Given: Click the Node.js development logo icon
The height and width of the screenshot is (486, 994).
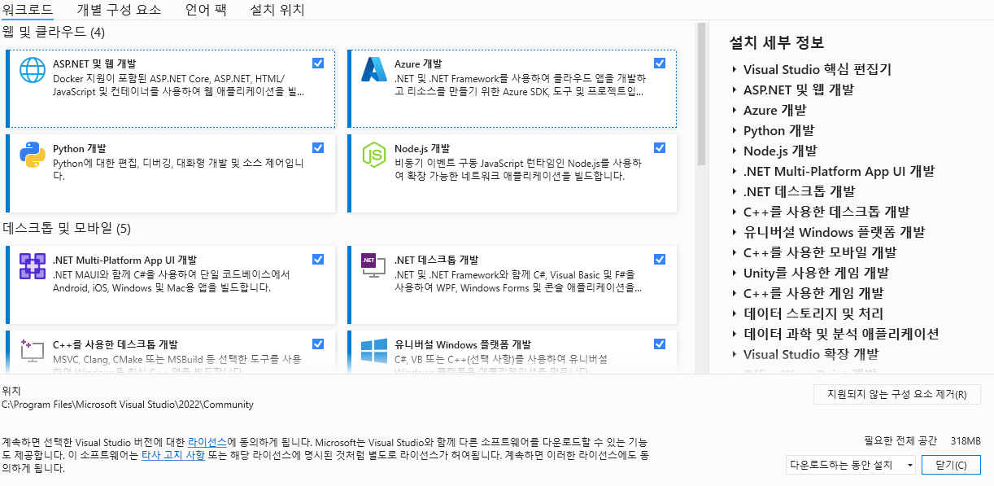Looking at the screenshot, I should pyautogui.click(x=374, y=155).
